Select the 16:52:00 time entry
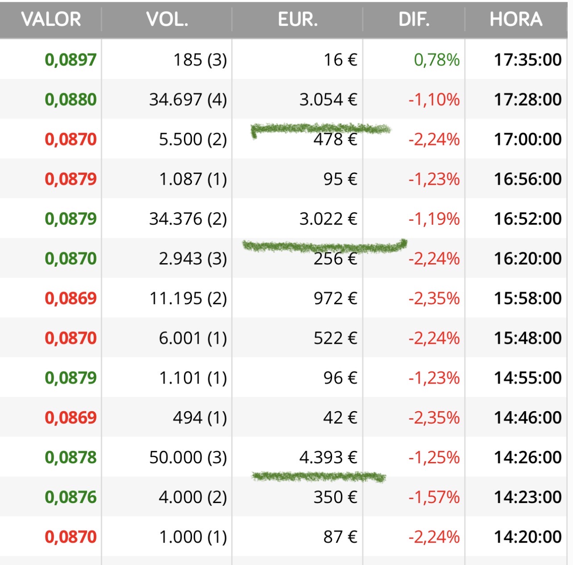Image resolution: width=573 pixels, height=565 pixels. 527,219
